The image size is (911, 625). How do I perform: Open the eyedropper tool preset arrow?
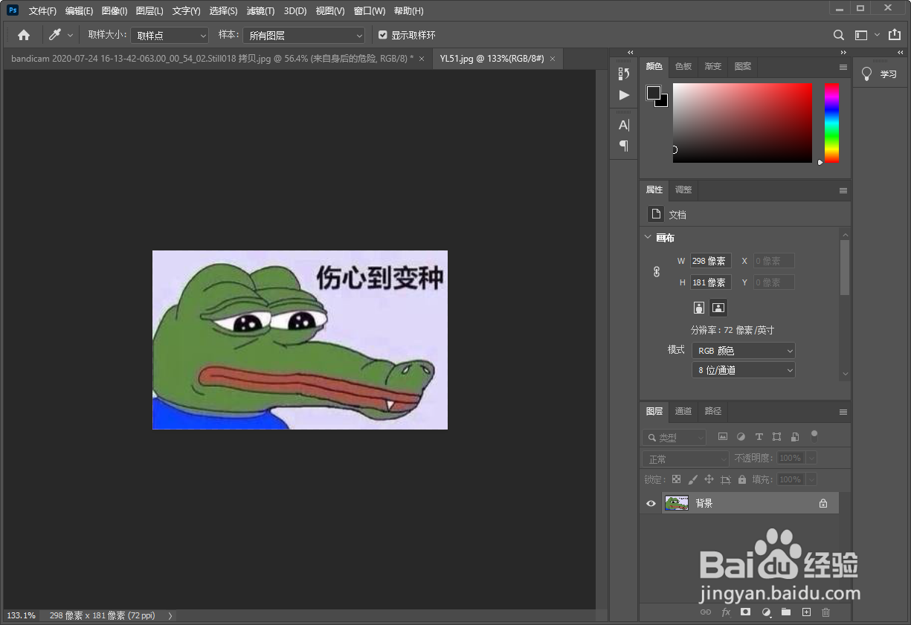(71, 35)
